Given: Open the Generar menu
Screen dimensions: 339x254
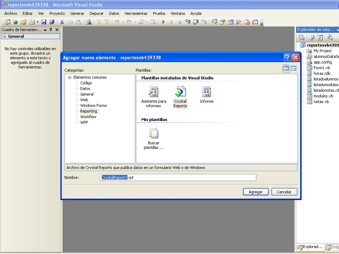Looking at the screenshot, I should click(77, 13).
